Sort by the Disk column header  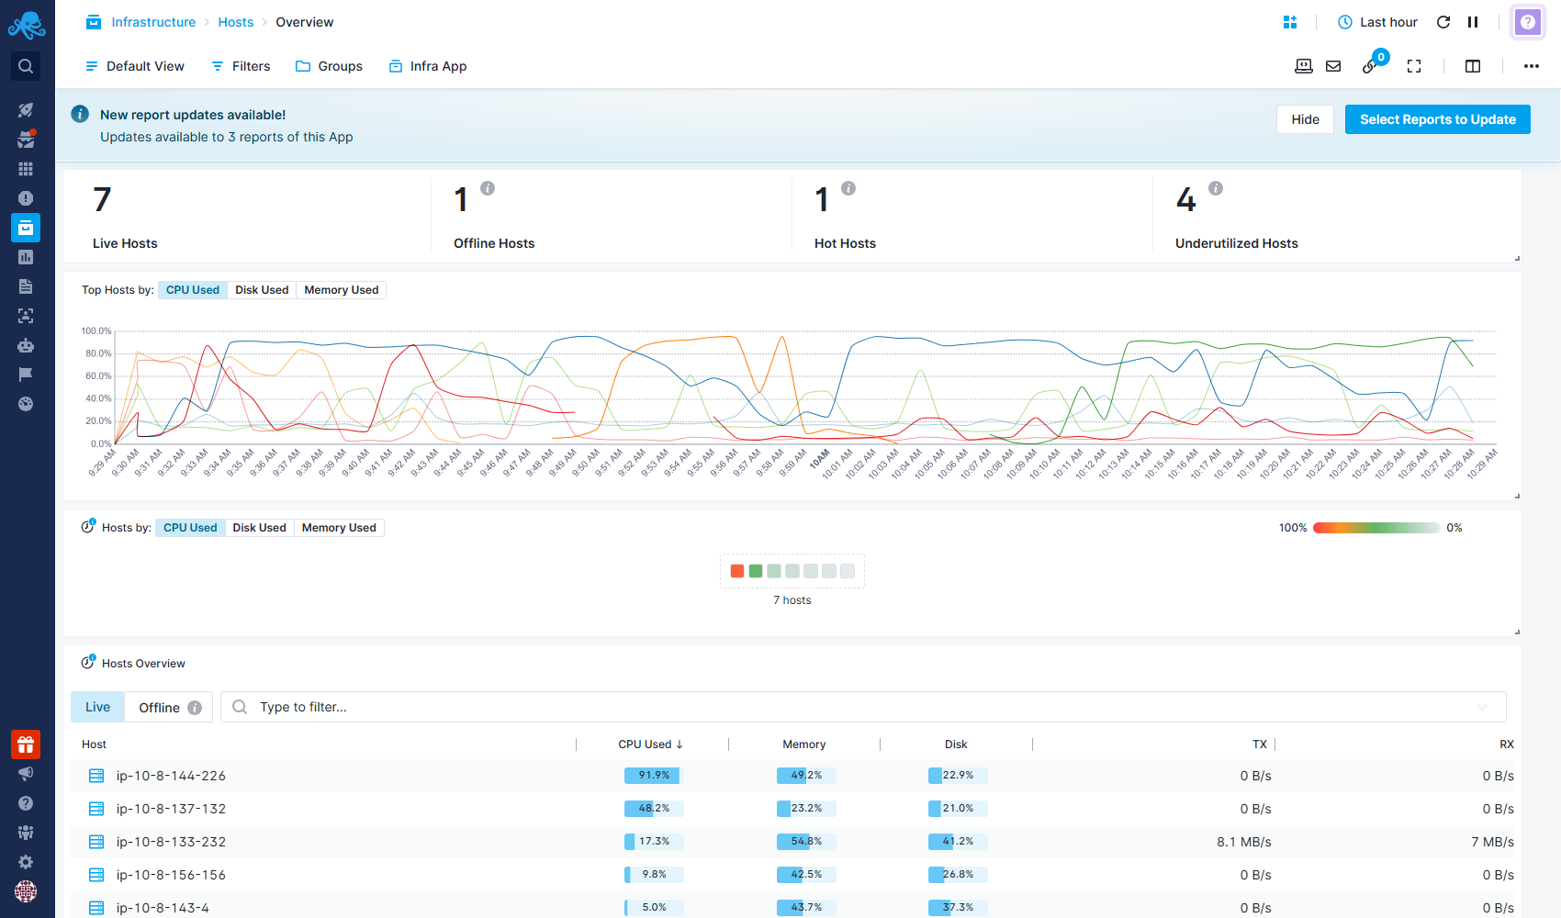pos(956,744)
